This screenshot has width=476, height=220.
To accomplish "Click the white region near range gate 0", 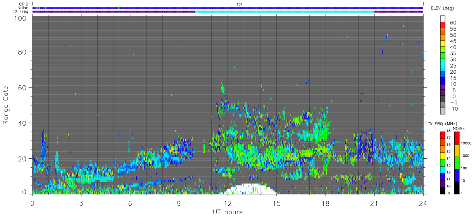I will tap(248, 189).
